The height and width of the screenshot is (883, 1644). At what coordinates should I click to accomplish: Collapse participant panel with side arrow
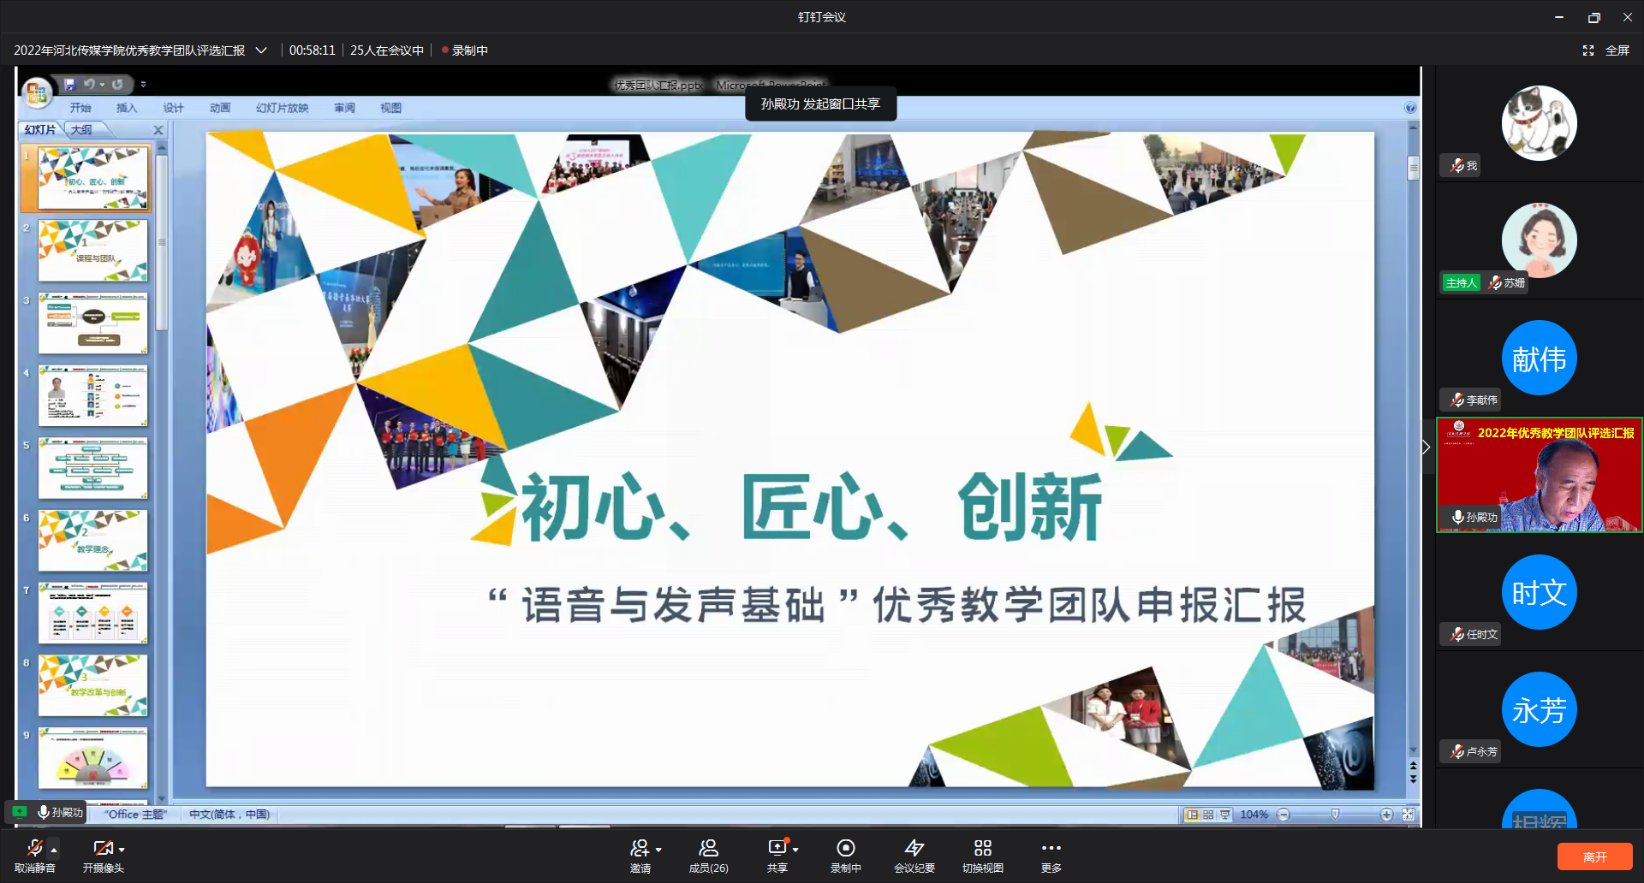[x=1427, y=447]
